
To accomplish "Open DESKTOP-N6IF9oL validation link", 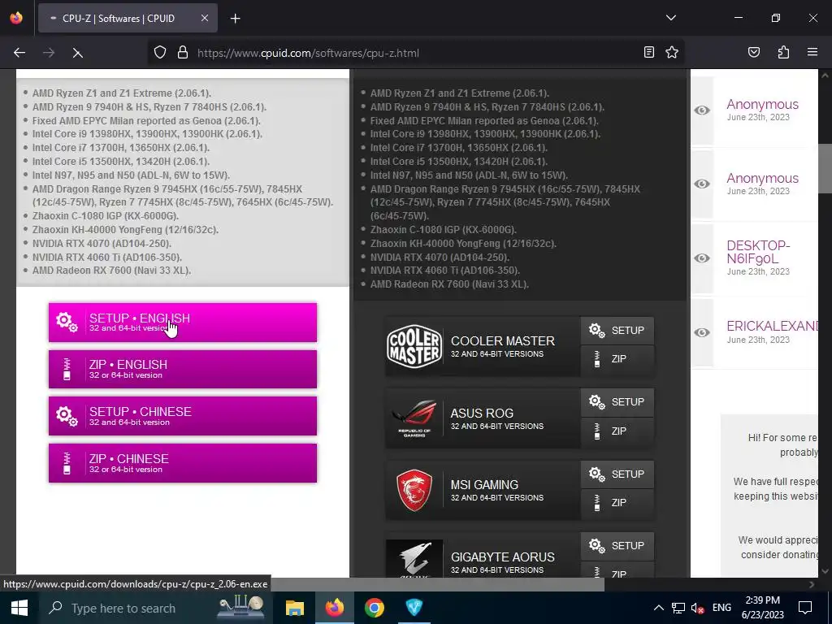I will pyautogui.click(x=758, y=252).
